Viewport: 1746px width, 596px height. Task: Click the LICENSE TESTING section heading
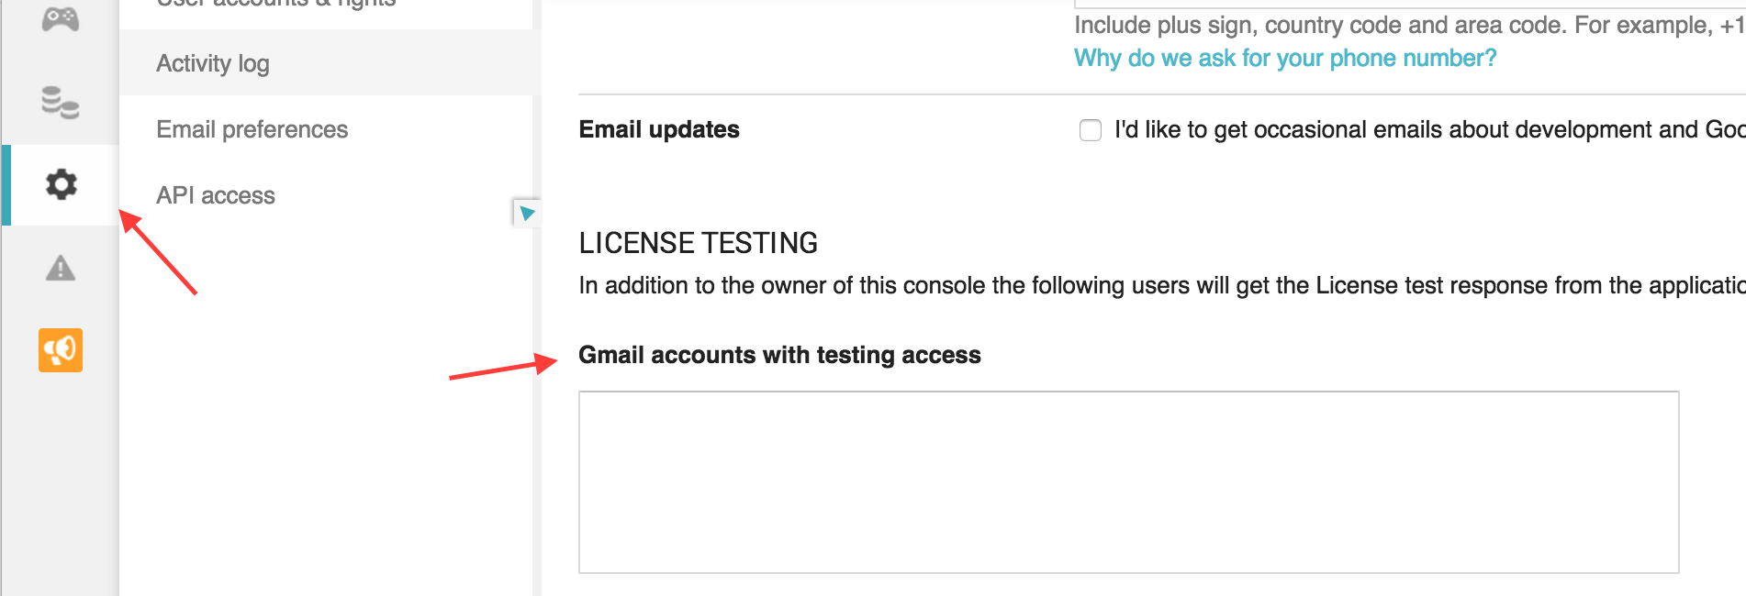(x=699, y=243)
